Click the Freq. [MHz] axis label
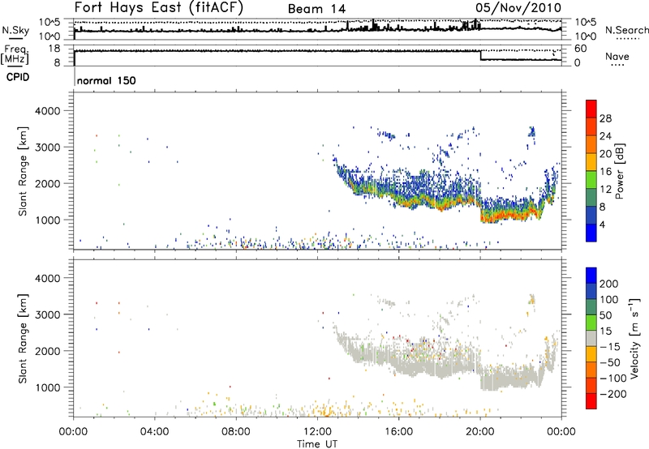The height and width of the screenshot is (449, 649). pos(15,55)
